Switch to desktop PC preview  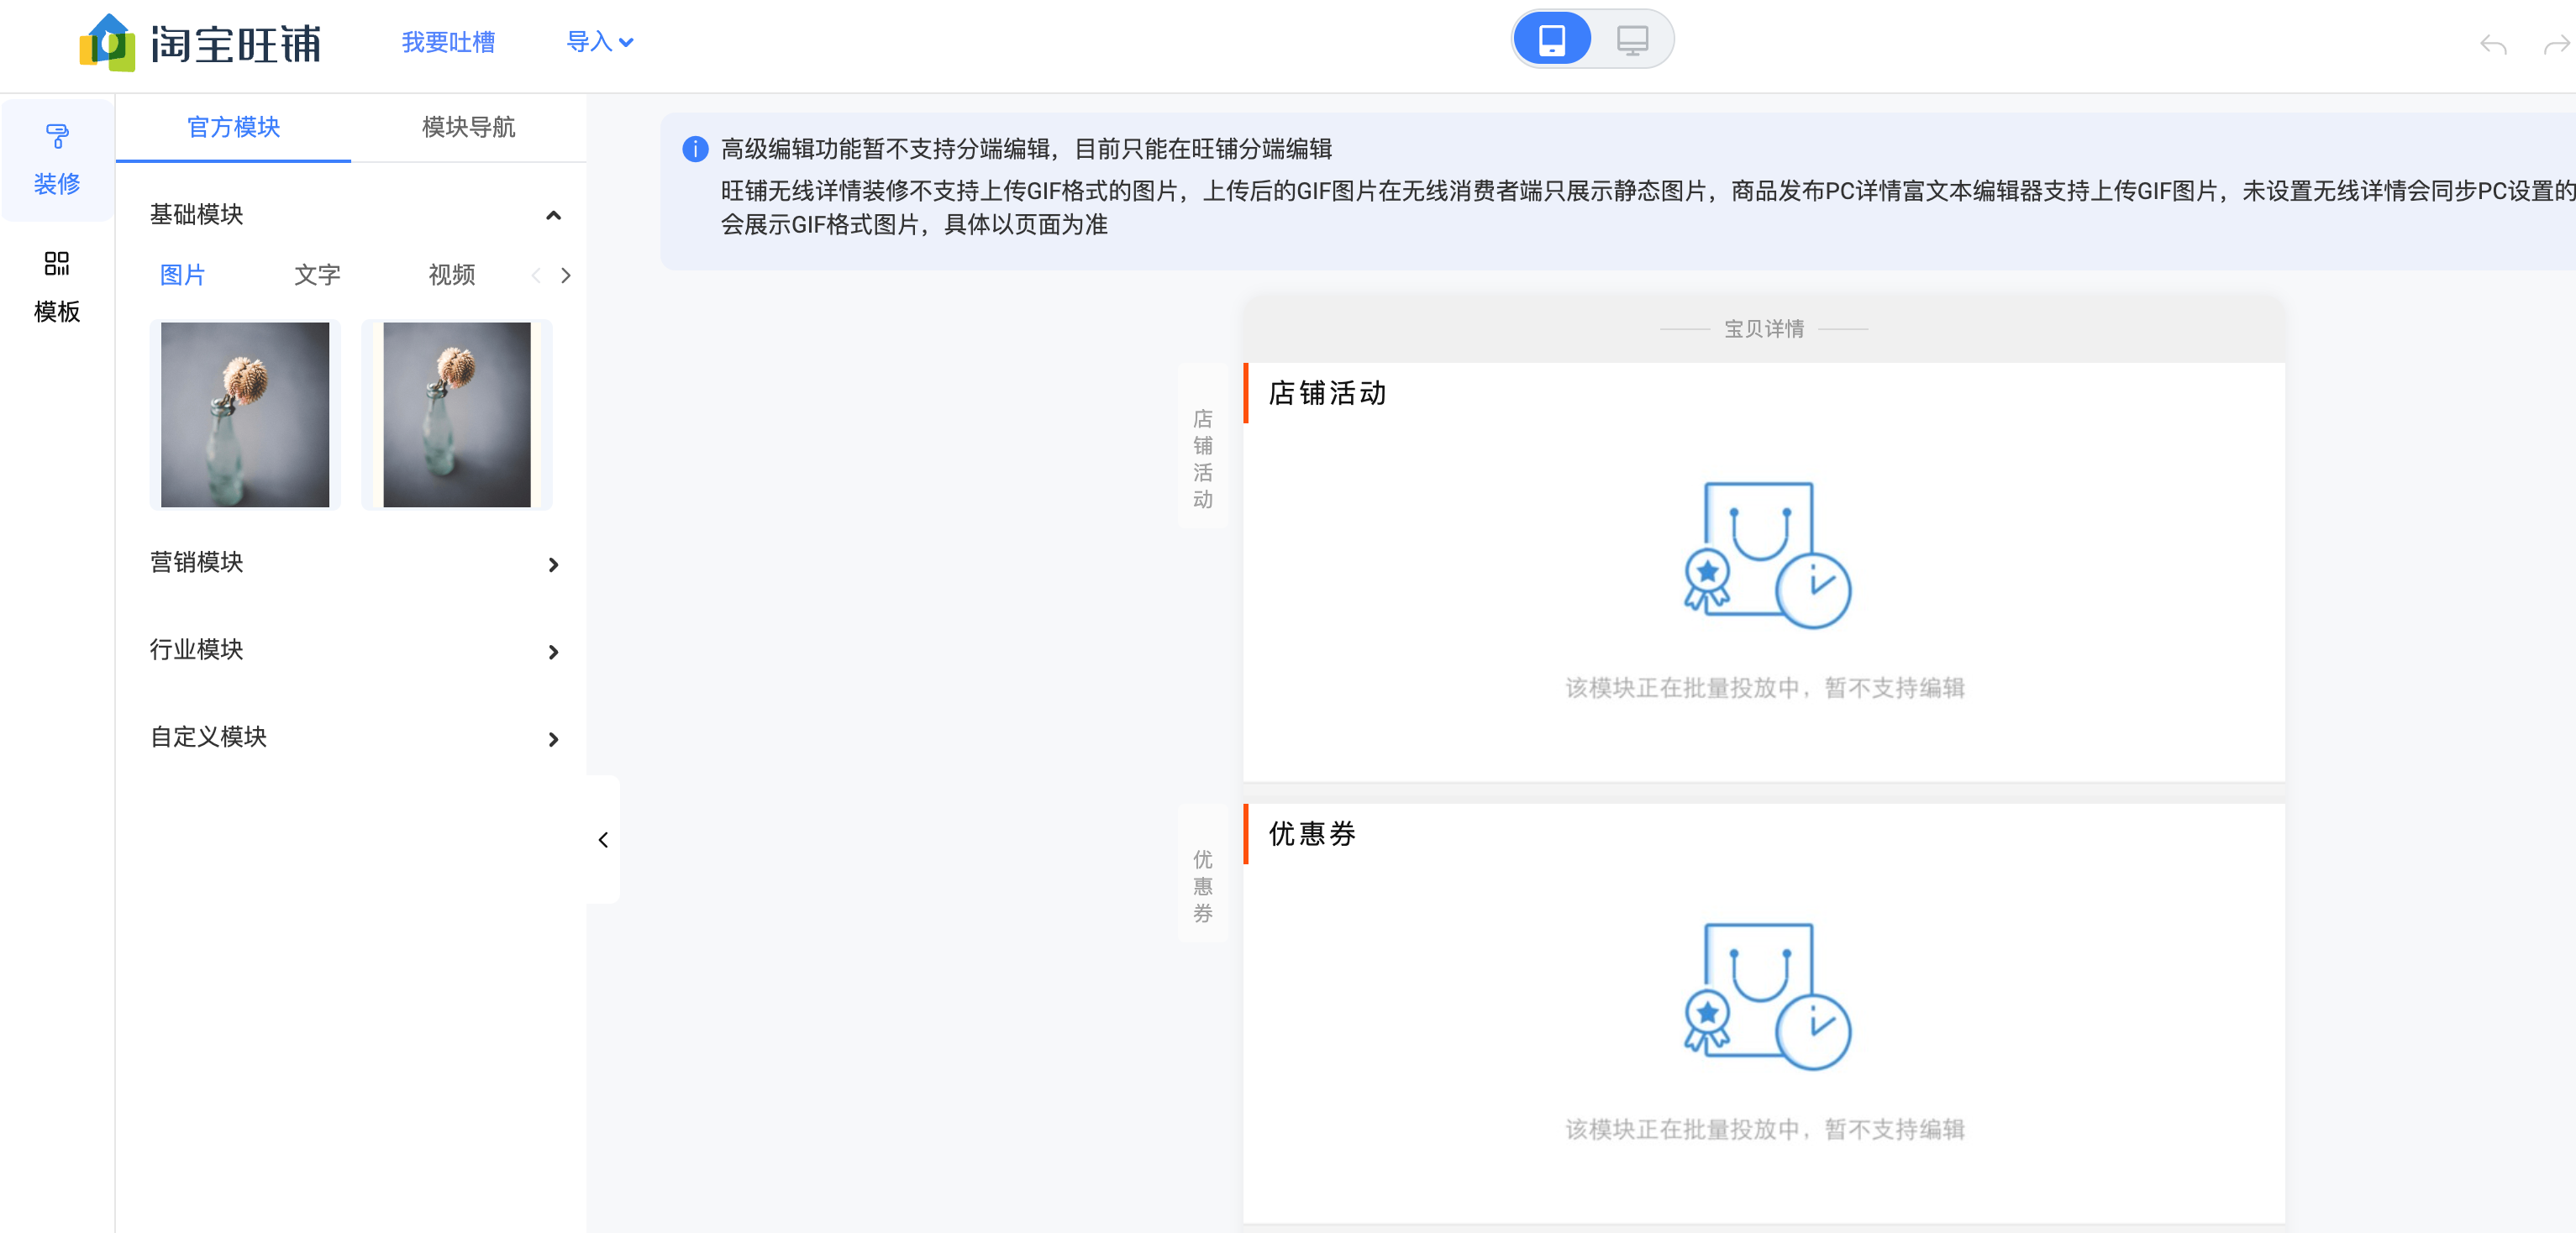pos(1632,40)
